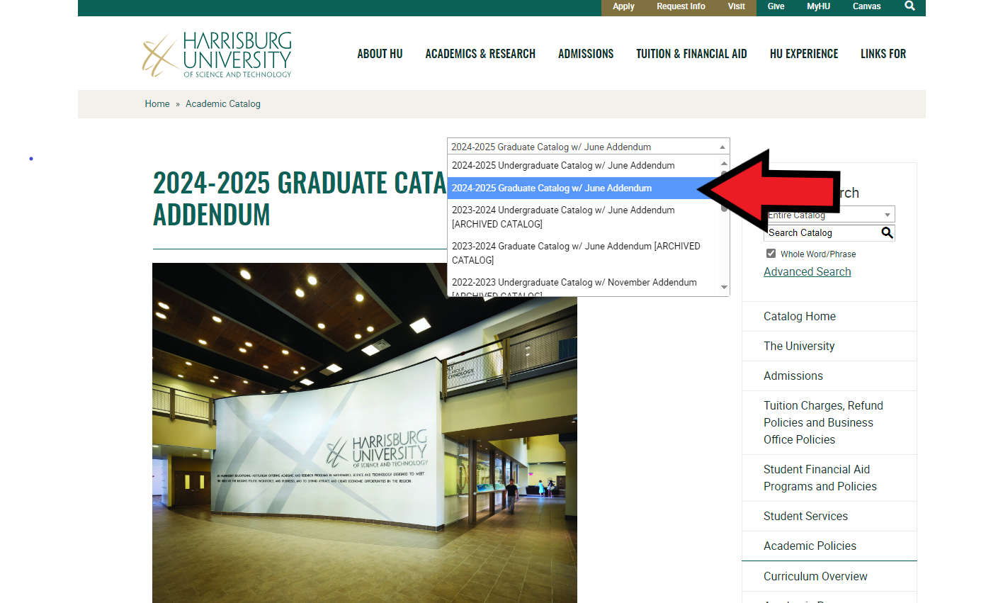The height and width of the screenshot is (603, 1003).
Task: Click the Give link
Action: click(x=776, y=6)
